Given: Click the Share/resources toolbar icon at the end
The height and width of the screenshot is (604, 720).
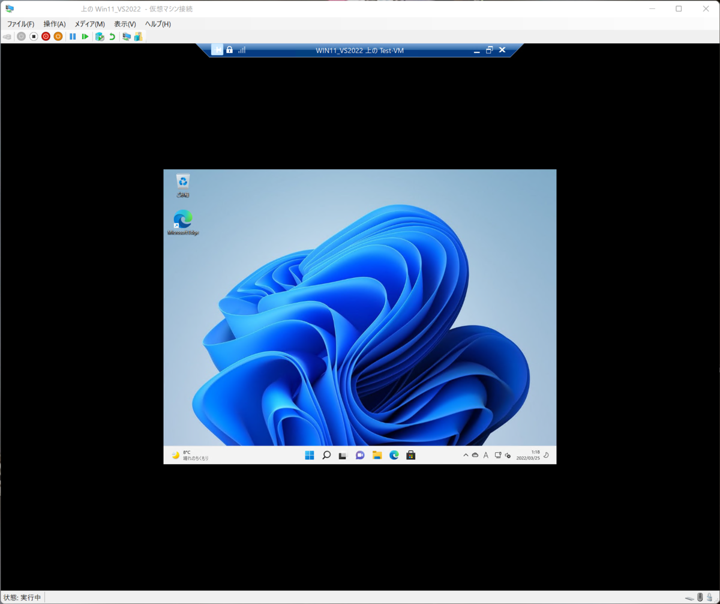Looking at the screenshot, I should [x=139, y=37].
